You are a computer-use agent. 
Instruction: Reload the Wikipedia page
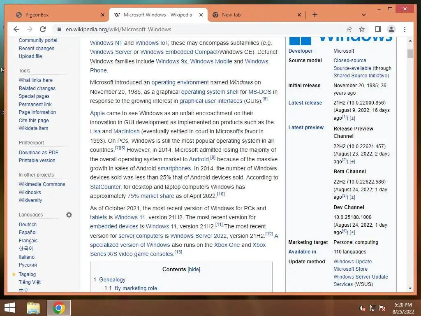(x=43, y=29)
